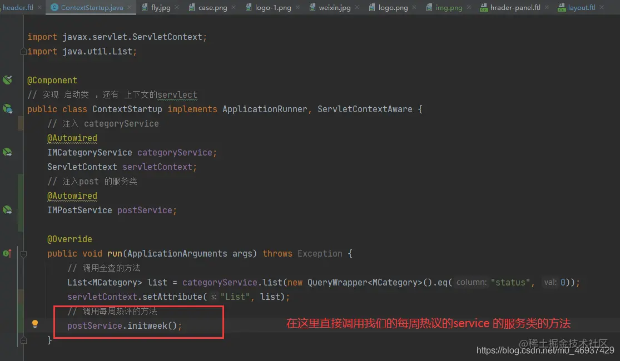Click the IMCategoryService type name
Screen dimensions: 620x361
pos(90,153)
